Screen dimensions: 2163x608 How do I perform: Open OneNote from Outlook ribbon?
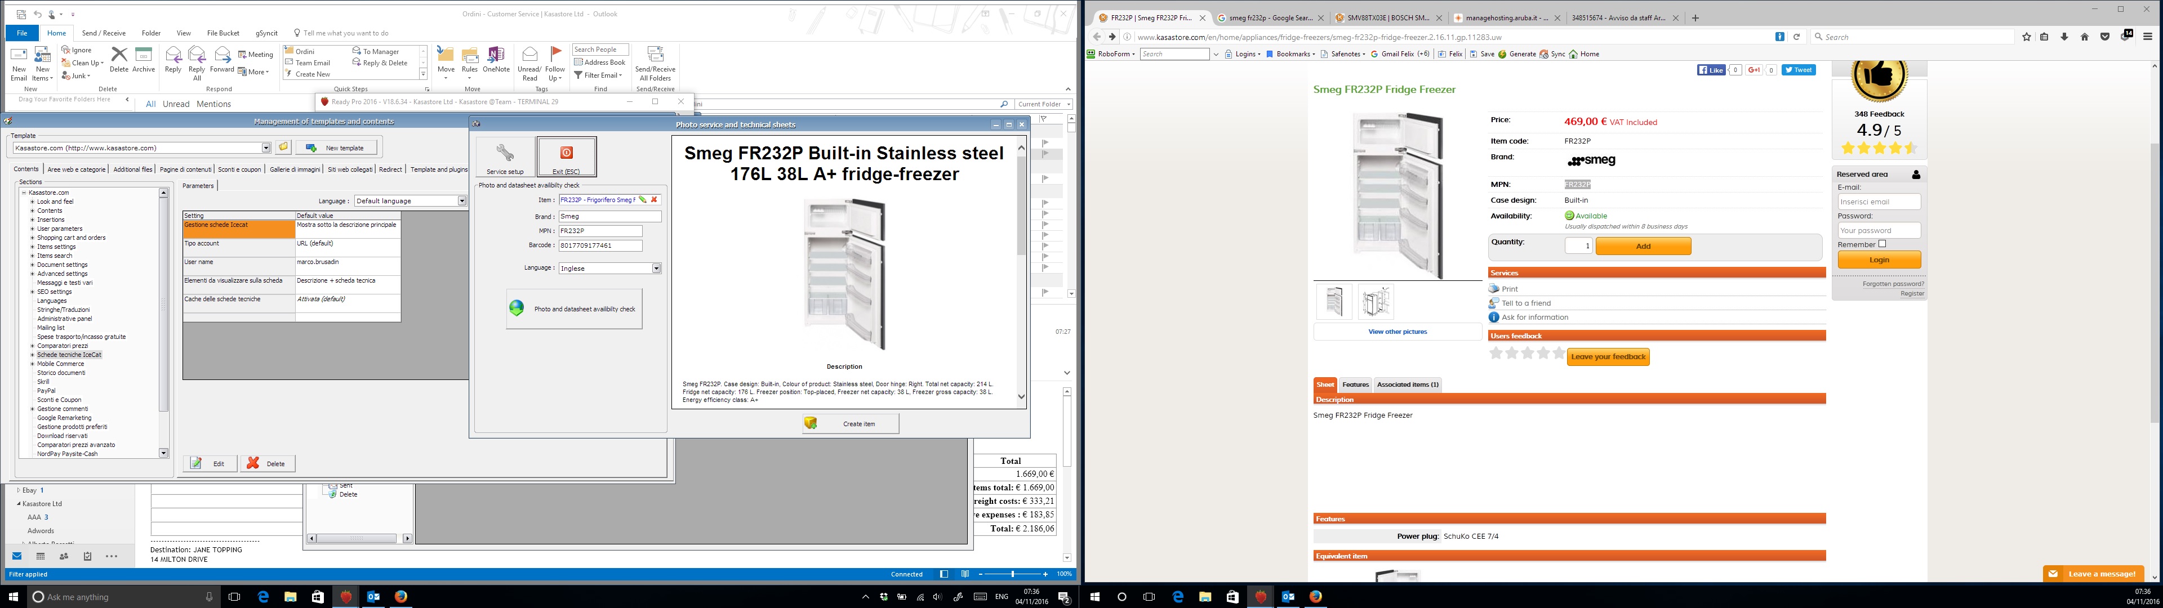(x=496, y=60)
